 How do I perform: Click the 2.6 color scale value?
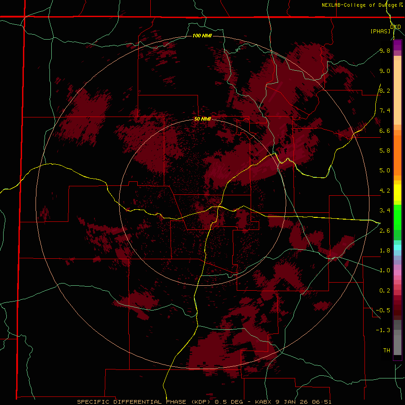(385, 231)
